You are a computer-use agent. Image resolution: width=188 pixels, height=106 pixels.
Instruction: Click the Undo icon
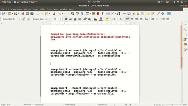click(59, 14)
